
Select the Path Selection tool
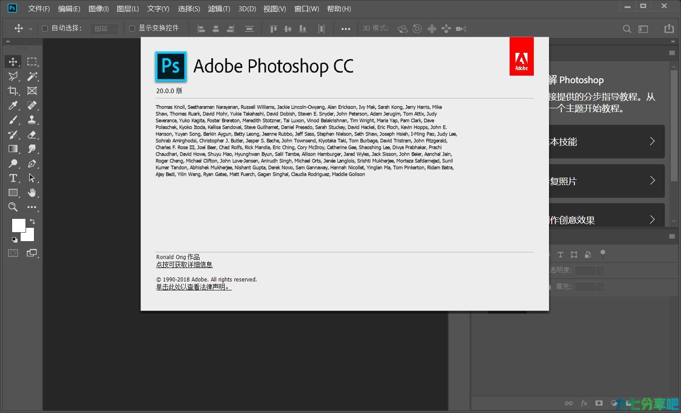(32, 178)
